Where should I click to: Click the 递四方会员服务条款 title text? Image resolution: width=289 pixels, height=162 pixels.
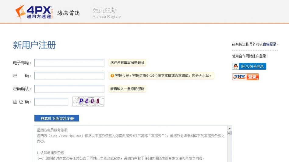52,130
